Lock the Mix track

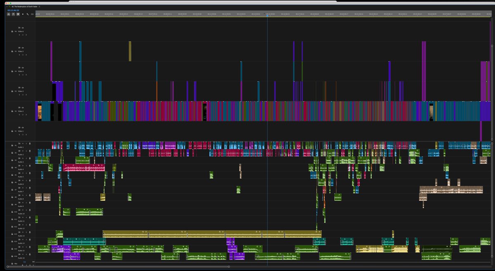[x=12, y=264]
